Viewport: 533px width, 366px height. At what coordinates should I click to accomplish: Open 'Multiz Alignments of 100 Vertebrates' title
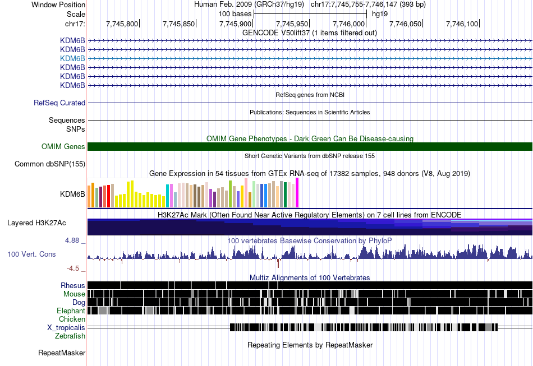tap(310, 278)
